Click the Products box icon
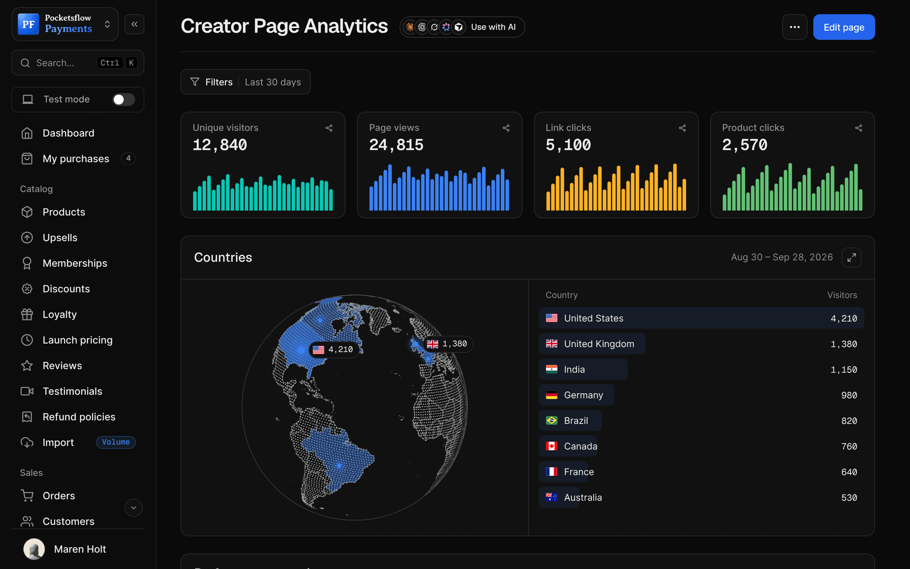The height and width of the screenshot is (569, 910). [27, 212]
